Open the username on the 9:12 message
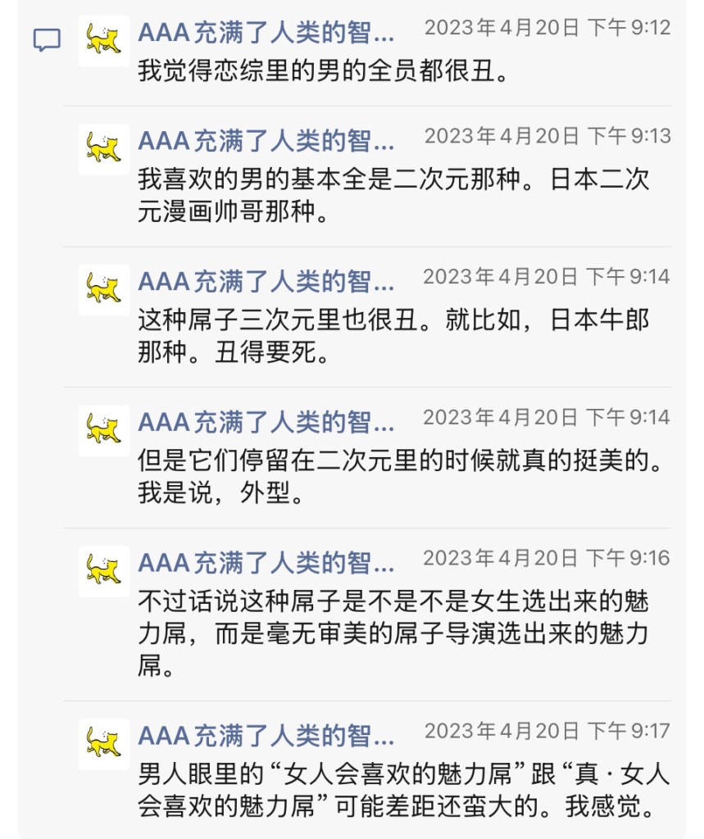The image size is (704, 839). pyautogui.click(x=266, y=33)
